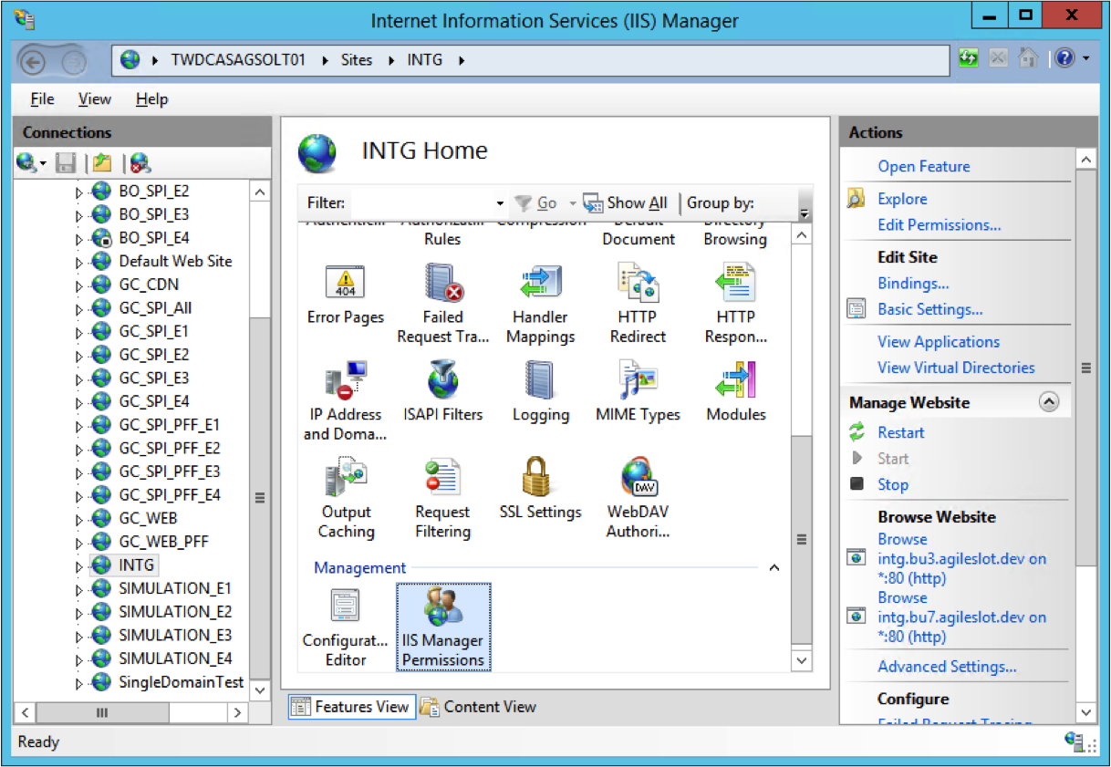Click the Stop website link
This screenshot has width=1111, height=767.
click(893, 485)
